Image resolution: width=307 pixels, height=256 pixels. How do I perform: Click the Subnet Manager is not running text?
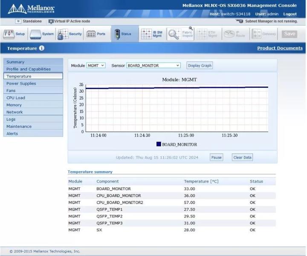(271, 21)
